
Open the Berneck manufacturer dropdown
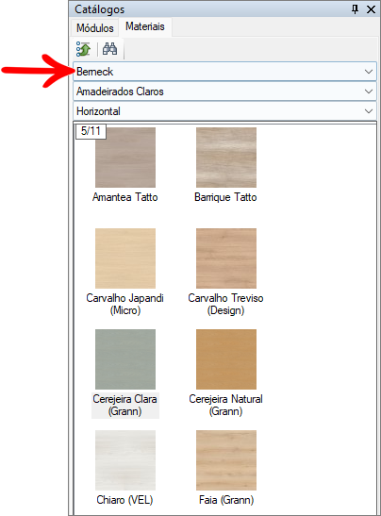tap(224, 72)
